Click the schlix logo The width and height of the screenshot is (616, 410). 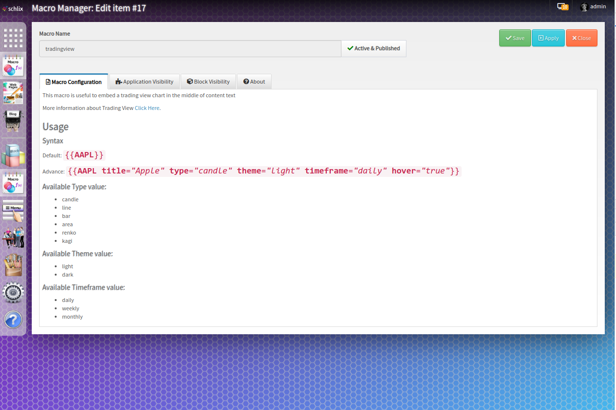pos(13,8)
